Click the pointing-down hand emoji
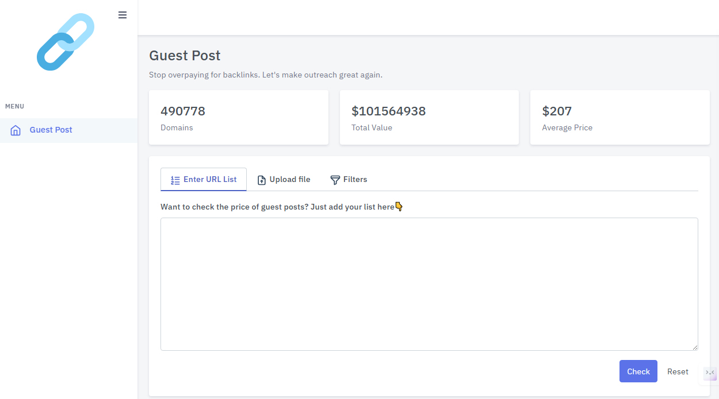The image size is (719, 399). point(399,207)
